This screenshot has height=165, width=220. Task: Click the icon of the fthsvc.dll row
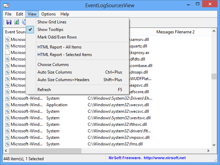coord(7,124)
